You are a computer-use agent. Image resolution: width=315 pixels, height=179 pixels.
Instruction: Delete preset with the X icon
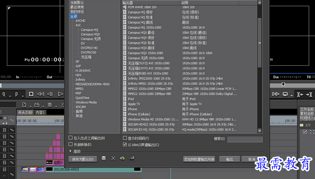pos(113,158)
